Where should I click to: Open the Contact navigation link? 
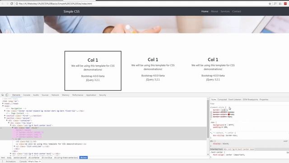pos(237,11)
